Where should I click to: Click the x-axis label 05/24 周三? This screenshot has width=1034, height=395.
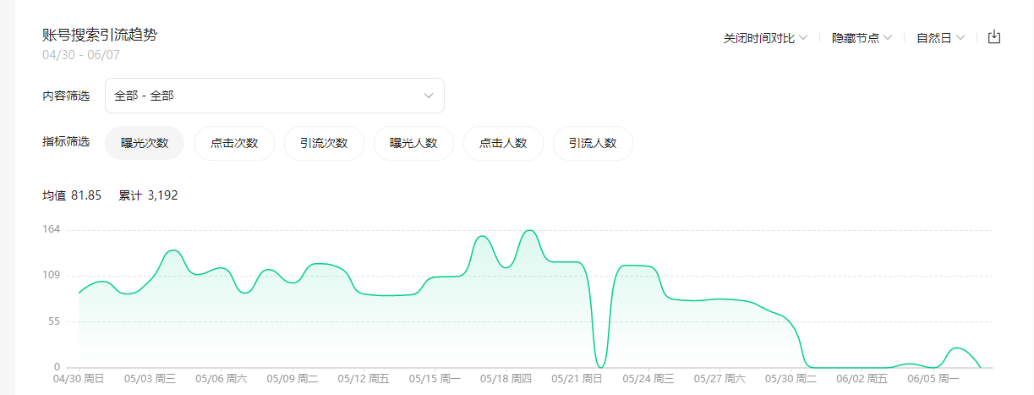(648, 381)
